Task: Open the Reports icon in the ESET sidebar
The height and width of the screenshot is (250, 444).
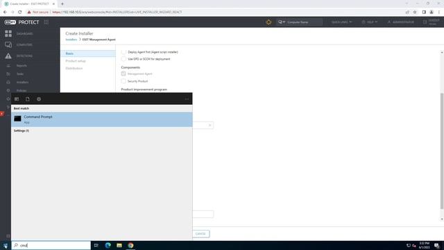Action: [x=8, y=65]
